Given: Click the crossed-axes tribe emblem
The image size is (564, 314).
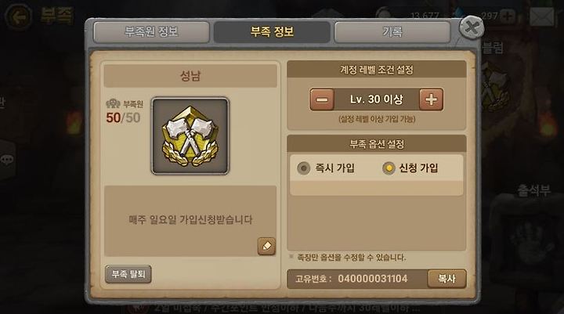Looking at the screenshot, I should [x=190, y=136].
